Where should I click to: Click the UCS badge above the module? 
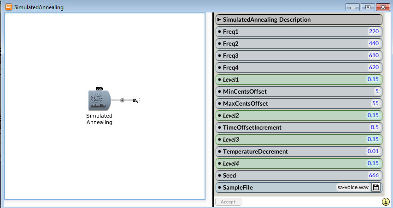(x=99, y=89)
